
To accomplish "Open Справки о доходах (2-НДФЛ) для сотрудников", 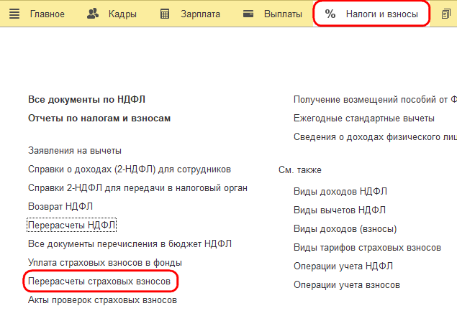I will [130, 169].
